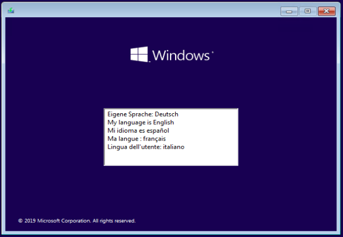Pick "Mi idioma es español" from list
Screen dimensions: 343x237
171,130
